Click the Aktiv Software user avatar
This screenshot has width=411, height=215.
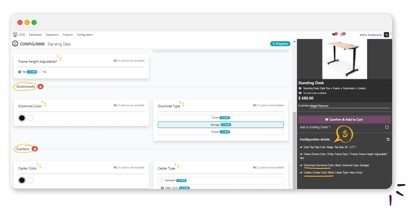coord(387,35)
